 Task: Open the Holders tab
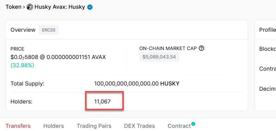coord(54,126)
